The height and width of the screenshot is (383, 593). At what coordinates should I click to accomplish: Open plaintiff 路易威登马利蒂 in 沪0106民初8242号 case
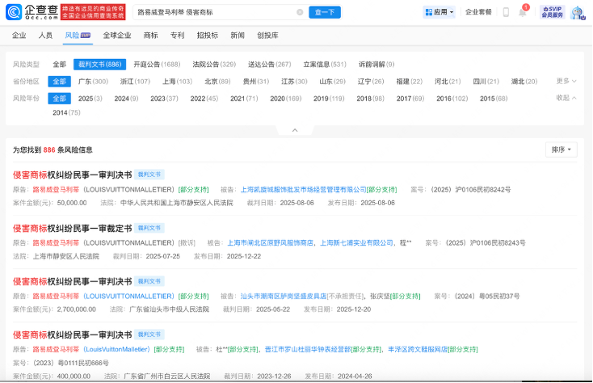(56, 189)
